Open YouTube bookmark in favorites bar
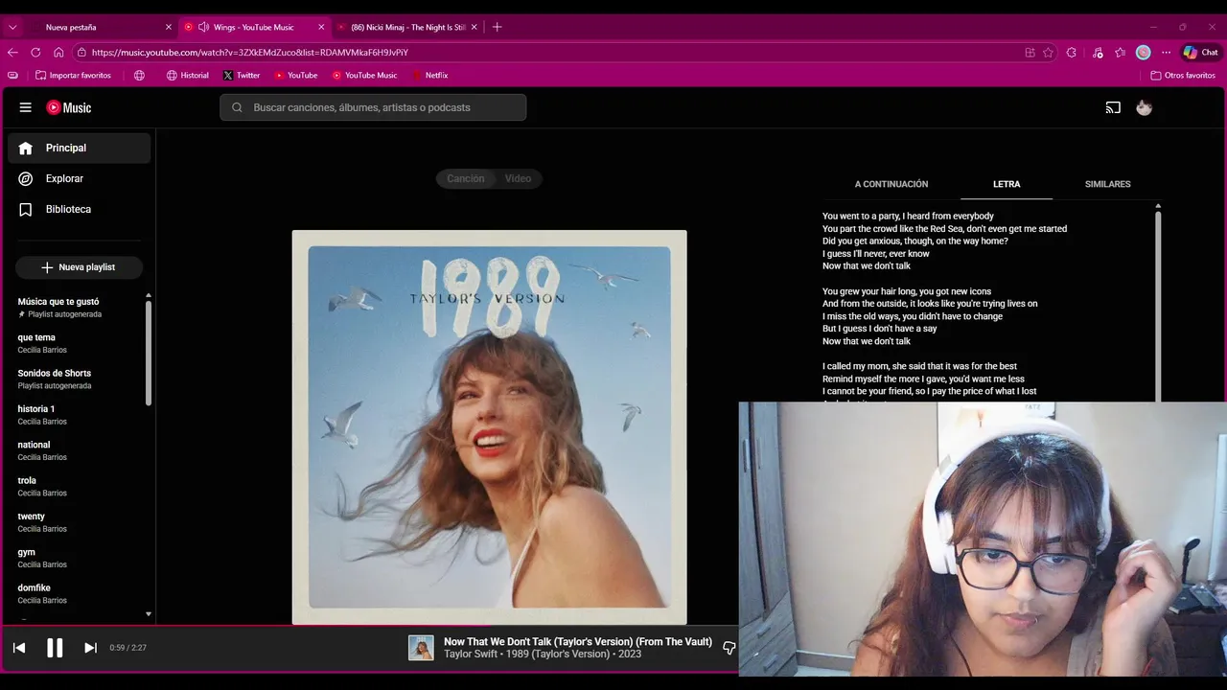The width and height of the screenshot is (1227, 690). point(296,75)
